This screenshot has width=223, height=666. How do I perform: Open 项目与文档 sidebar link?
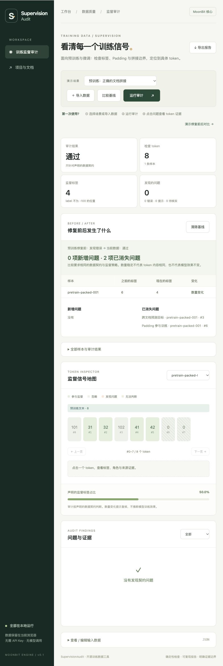(27, 67)
